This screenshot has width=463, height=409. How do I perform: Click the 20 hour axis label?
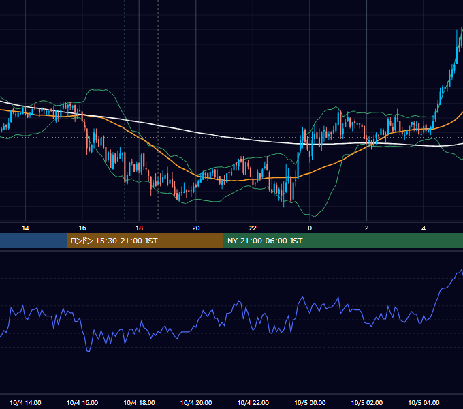point(196,228)
